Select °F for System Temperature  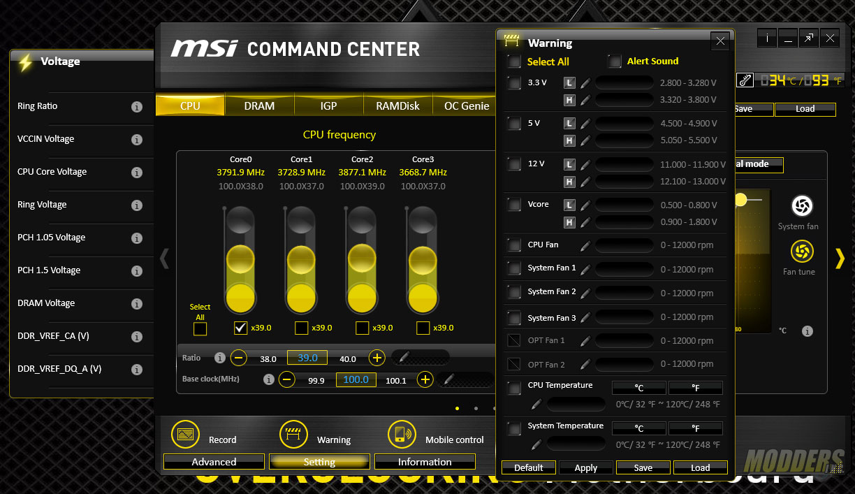coord(696,428)
